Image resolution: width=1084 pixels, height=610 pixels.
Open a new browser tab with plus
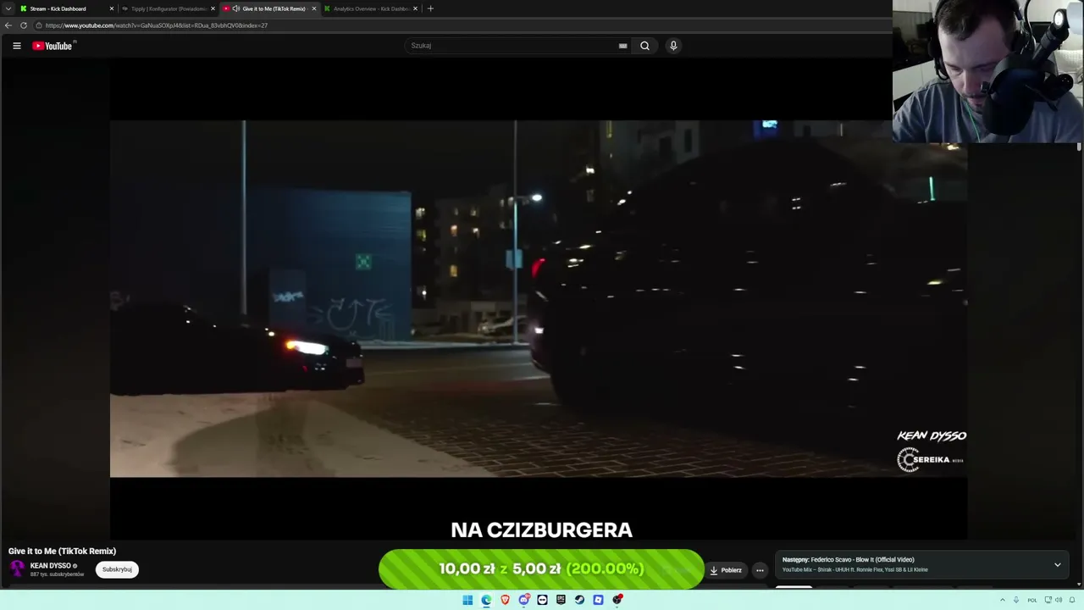430,8
